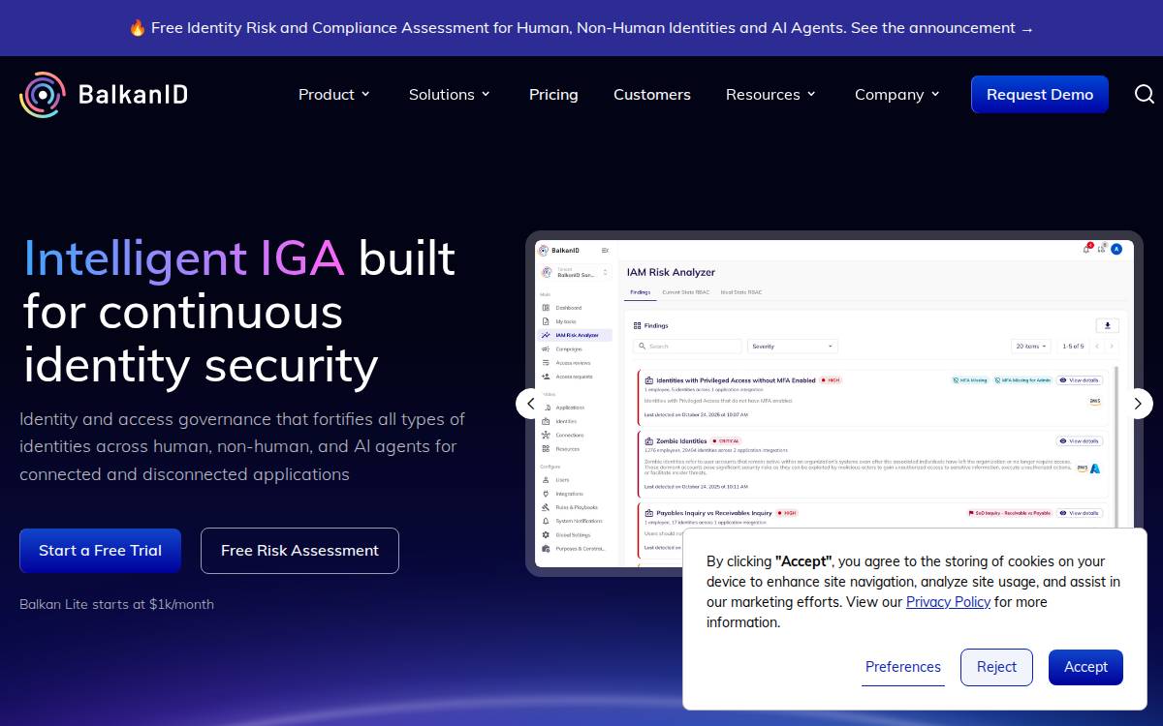Open the Privacy Policy link

point(948,602)
